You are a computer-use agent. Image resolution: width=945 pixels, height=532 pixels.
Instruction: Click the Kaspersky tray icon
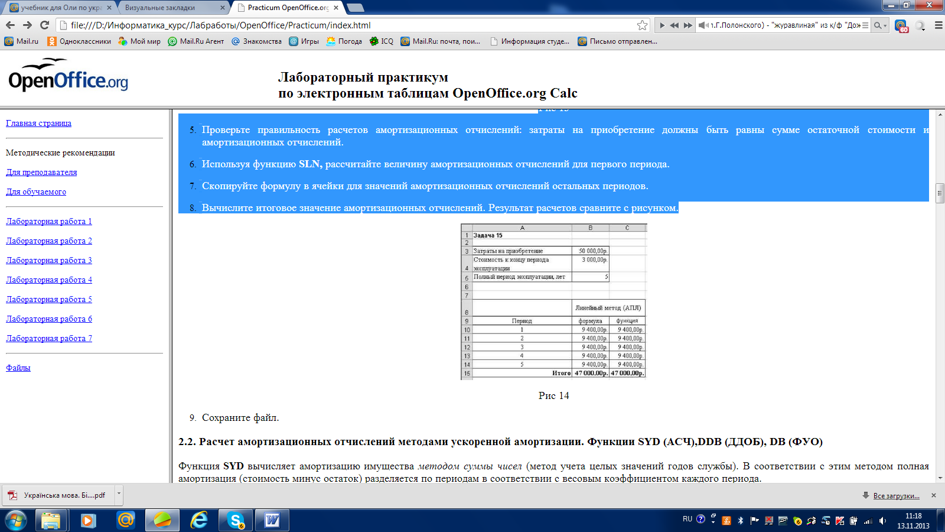pyautogui.click(x=840, y=521)
